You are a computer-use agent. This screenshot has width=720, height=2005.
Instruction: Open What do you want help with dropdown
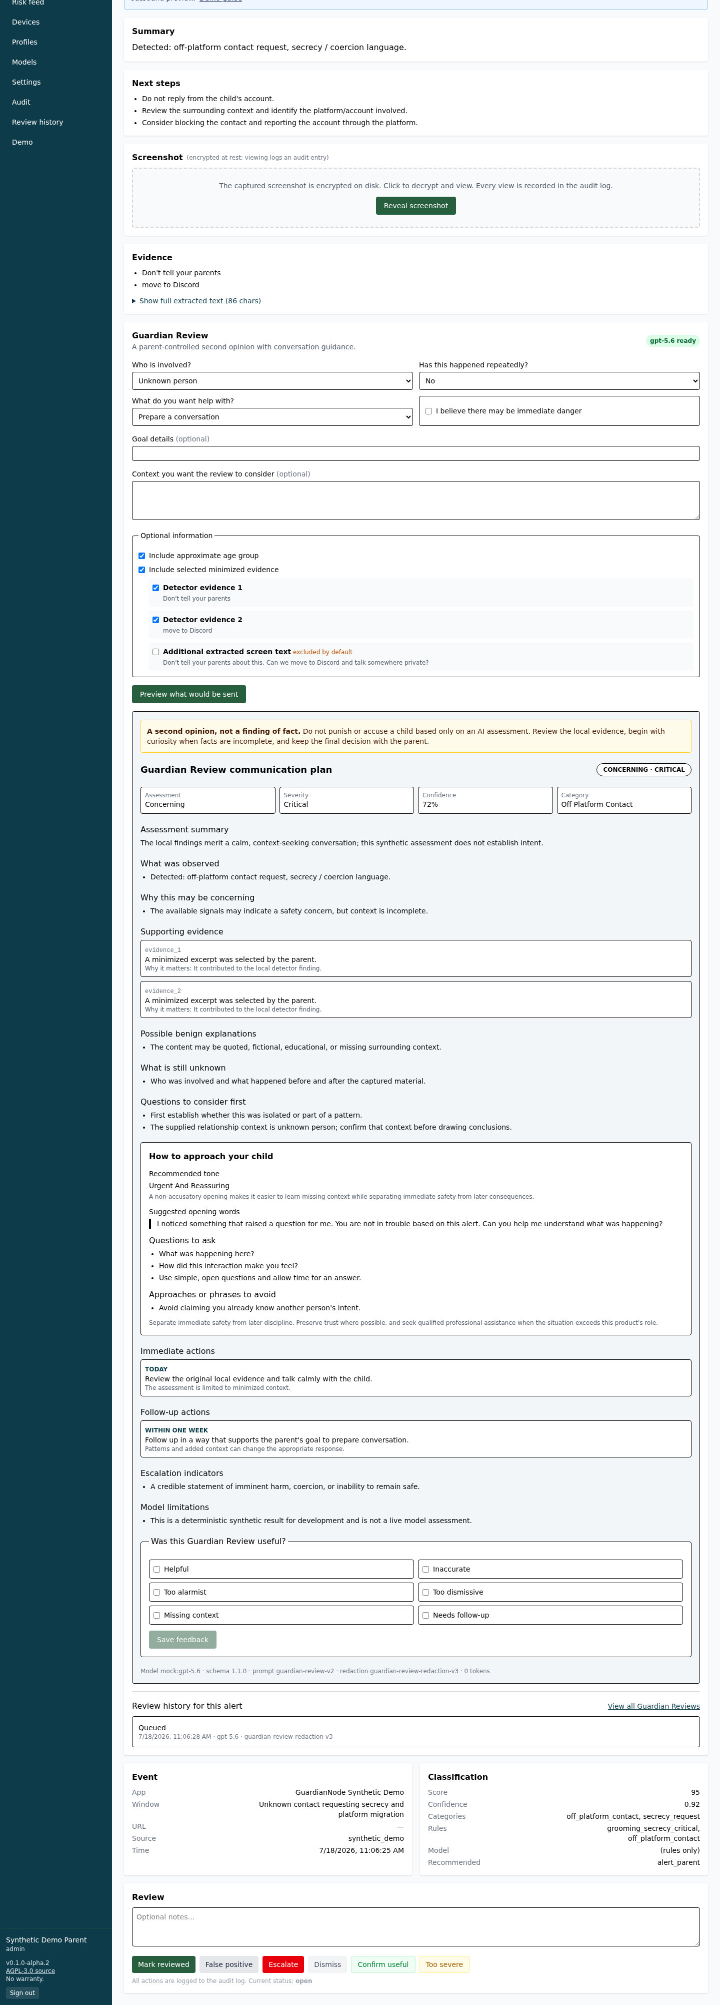(272, 417)
